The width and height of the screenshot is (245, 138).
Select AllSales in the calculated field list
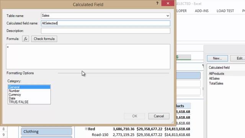(214, 79)
